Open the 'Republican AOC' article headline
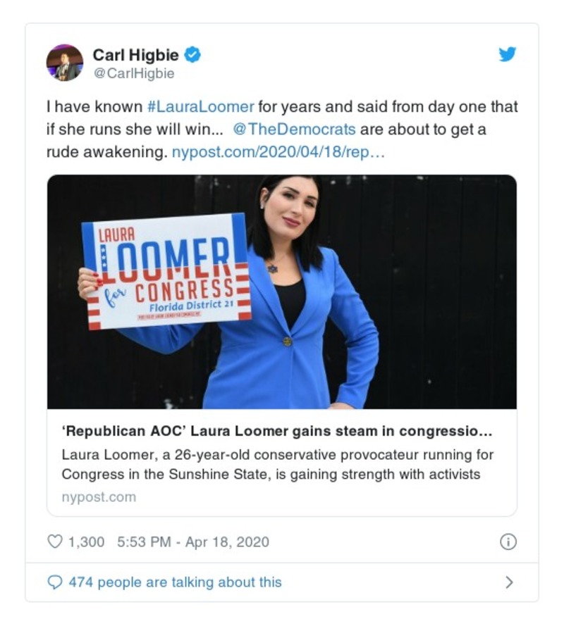The image size is (564, 626). tap(277, 431)
